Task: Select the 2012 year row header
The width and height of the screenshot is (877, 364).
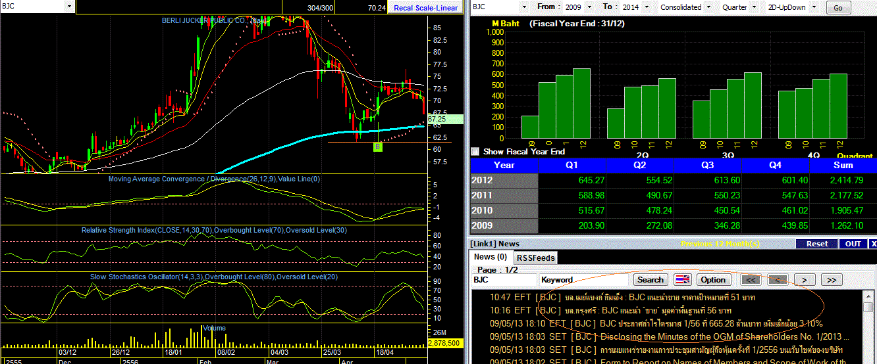Action: pyautogui.click(x=504, y=180)
